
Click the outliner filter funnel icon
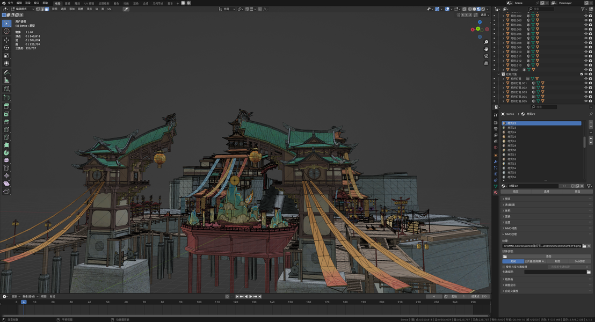tap(583, 9)
